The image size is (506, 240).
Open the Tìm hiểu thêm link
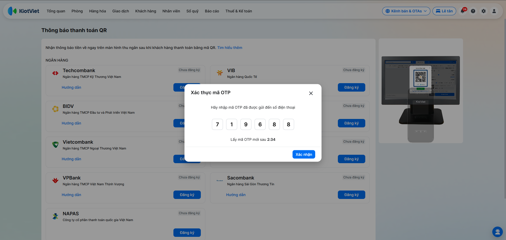coord(230,48)
